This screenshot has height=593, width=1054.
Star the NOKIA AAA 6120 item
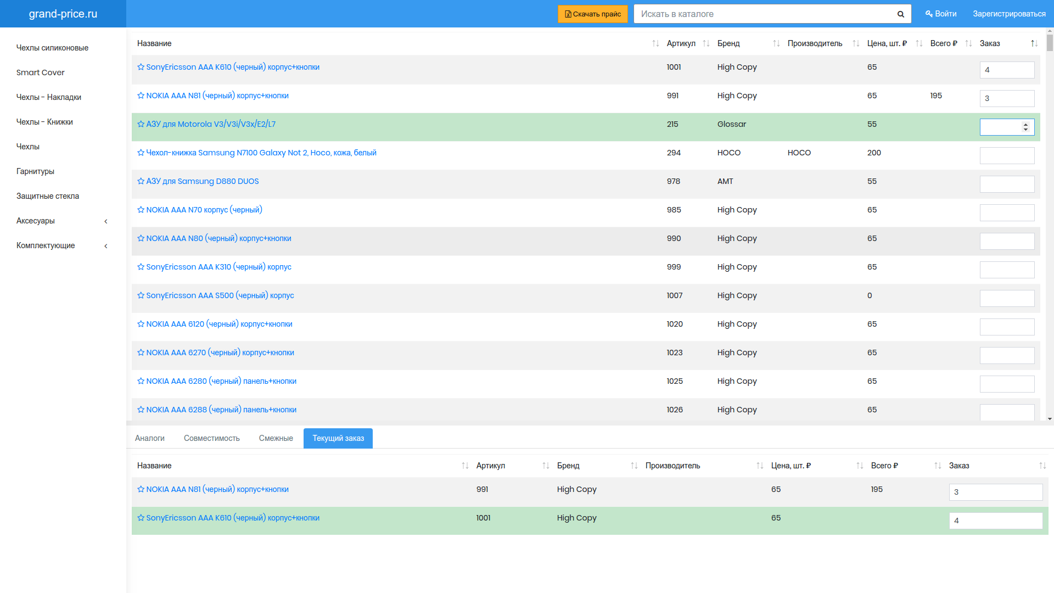pyautogui.click(x=141, y=324)
